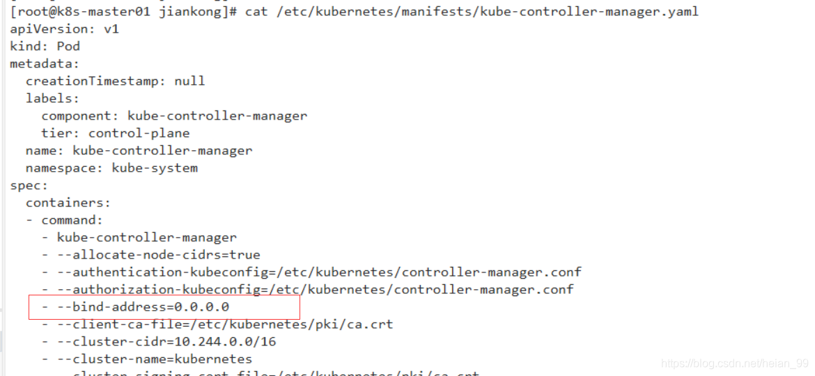The width and height of the screenshot is (815, 376).
Task: Click the apiVersion: v1 line
Action: [x=65, y=29]
